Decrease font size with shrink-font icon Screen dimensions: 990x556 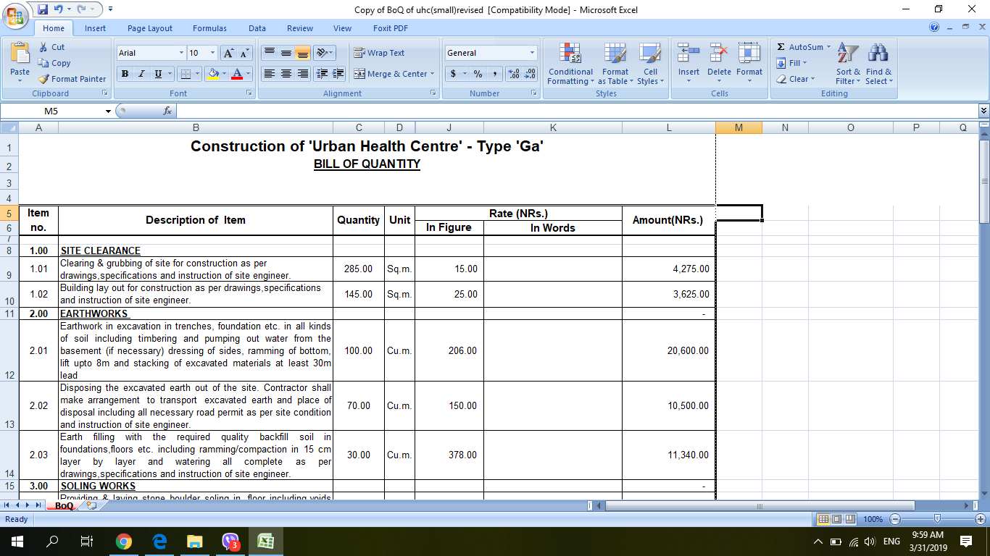[x=244, y=53]
